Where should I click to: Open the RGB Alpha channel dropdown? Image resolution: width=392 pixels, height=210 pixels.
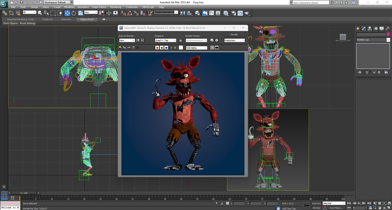click(x=196, y=48)
